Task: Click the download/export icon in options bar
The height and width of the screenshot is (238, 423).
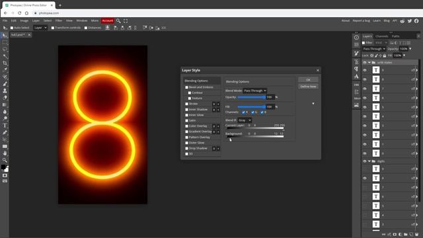Action: [108, 28]
